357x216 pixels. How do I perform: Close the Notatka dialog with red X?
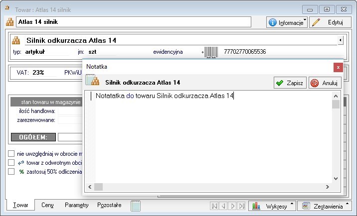[338, 67]
